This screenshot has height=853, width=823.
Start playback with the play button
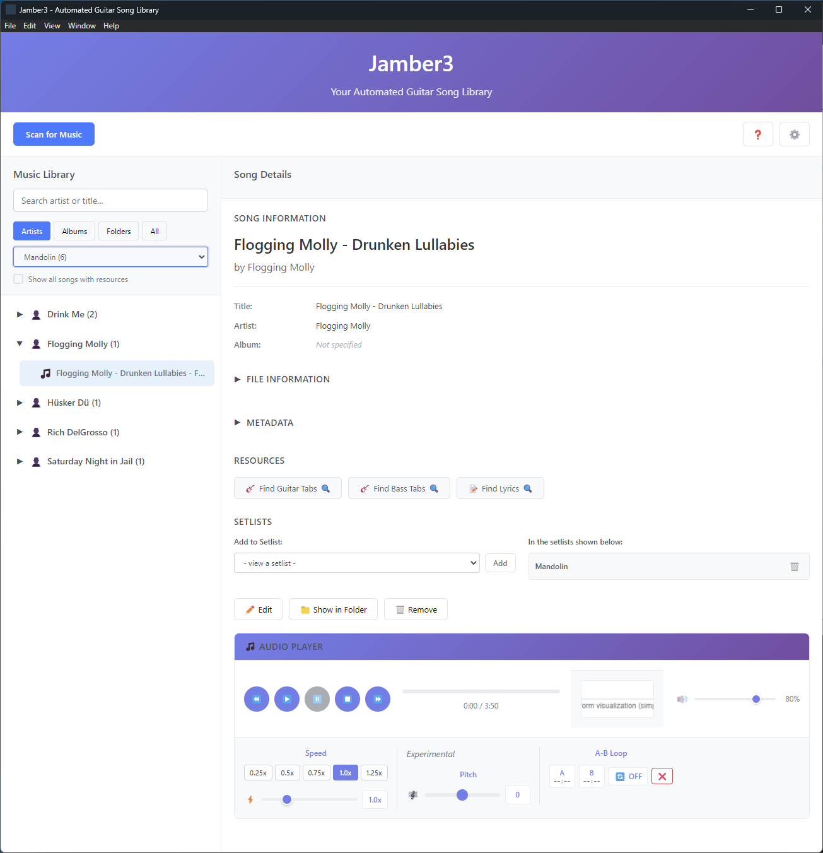(x=287, y=699)
